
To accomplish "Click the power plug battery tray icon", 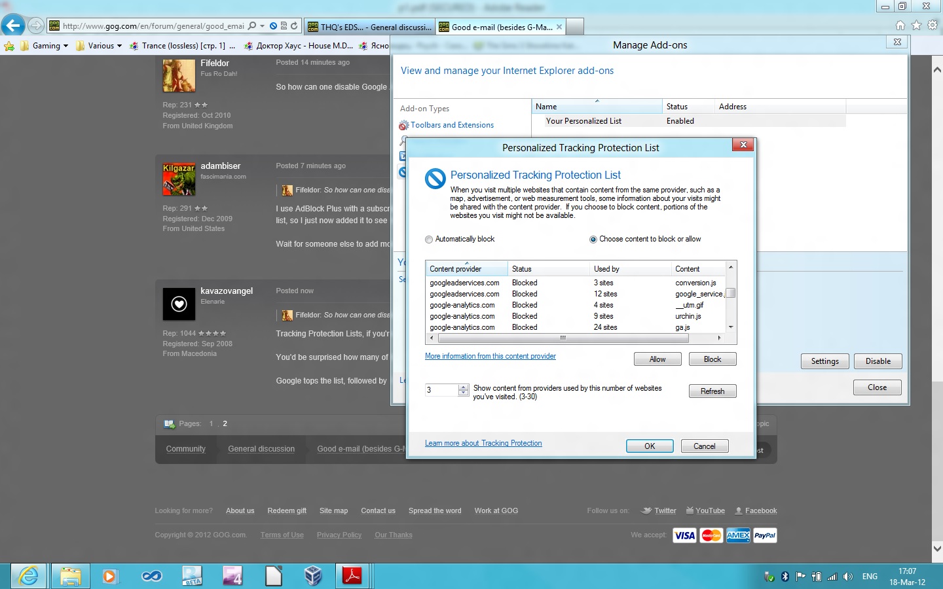I will 817,577.
